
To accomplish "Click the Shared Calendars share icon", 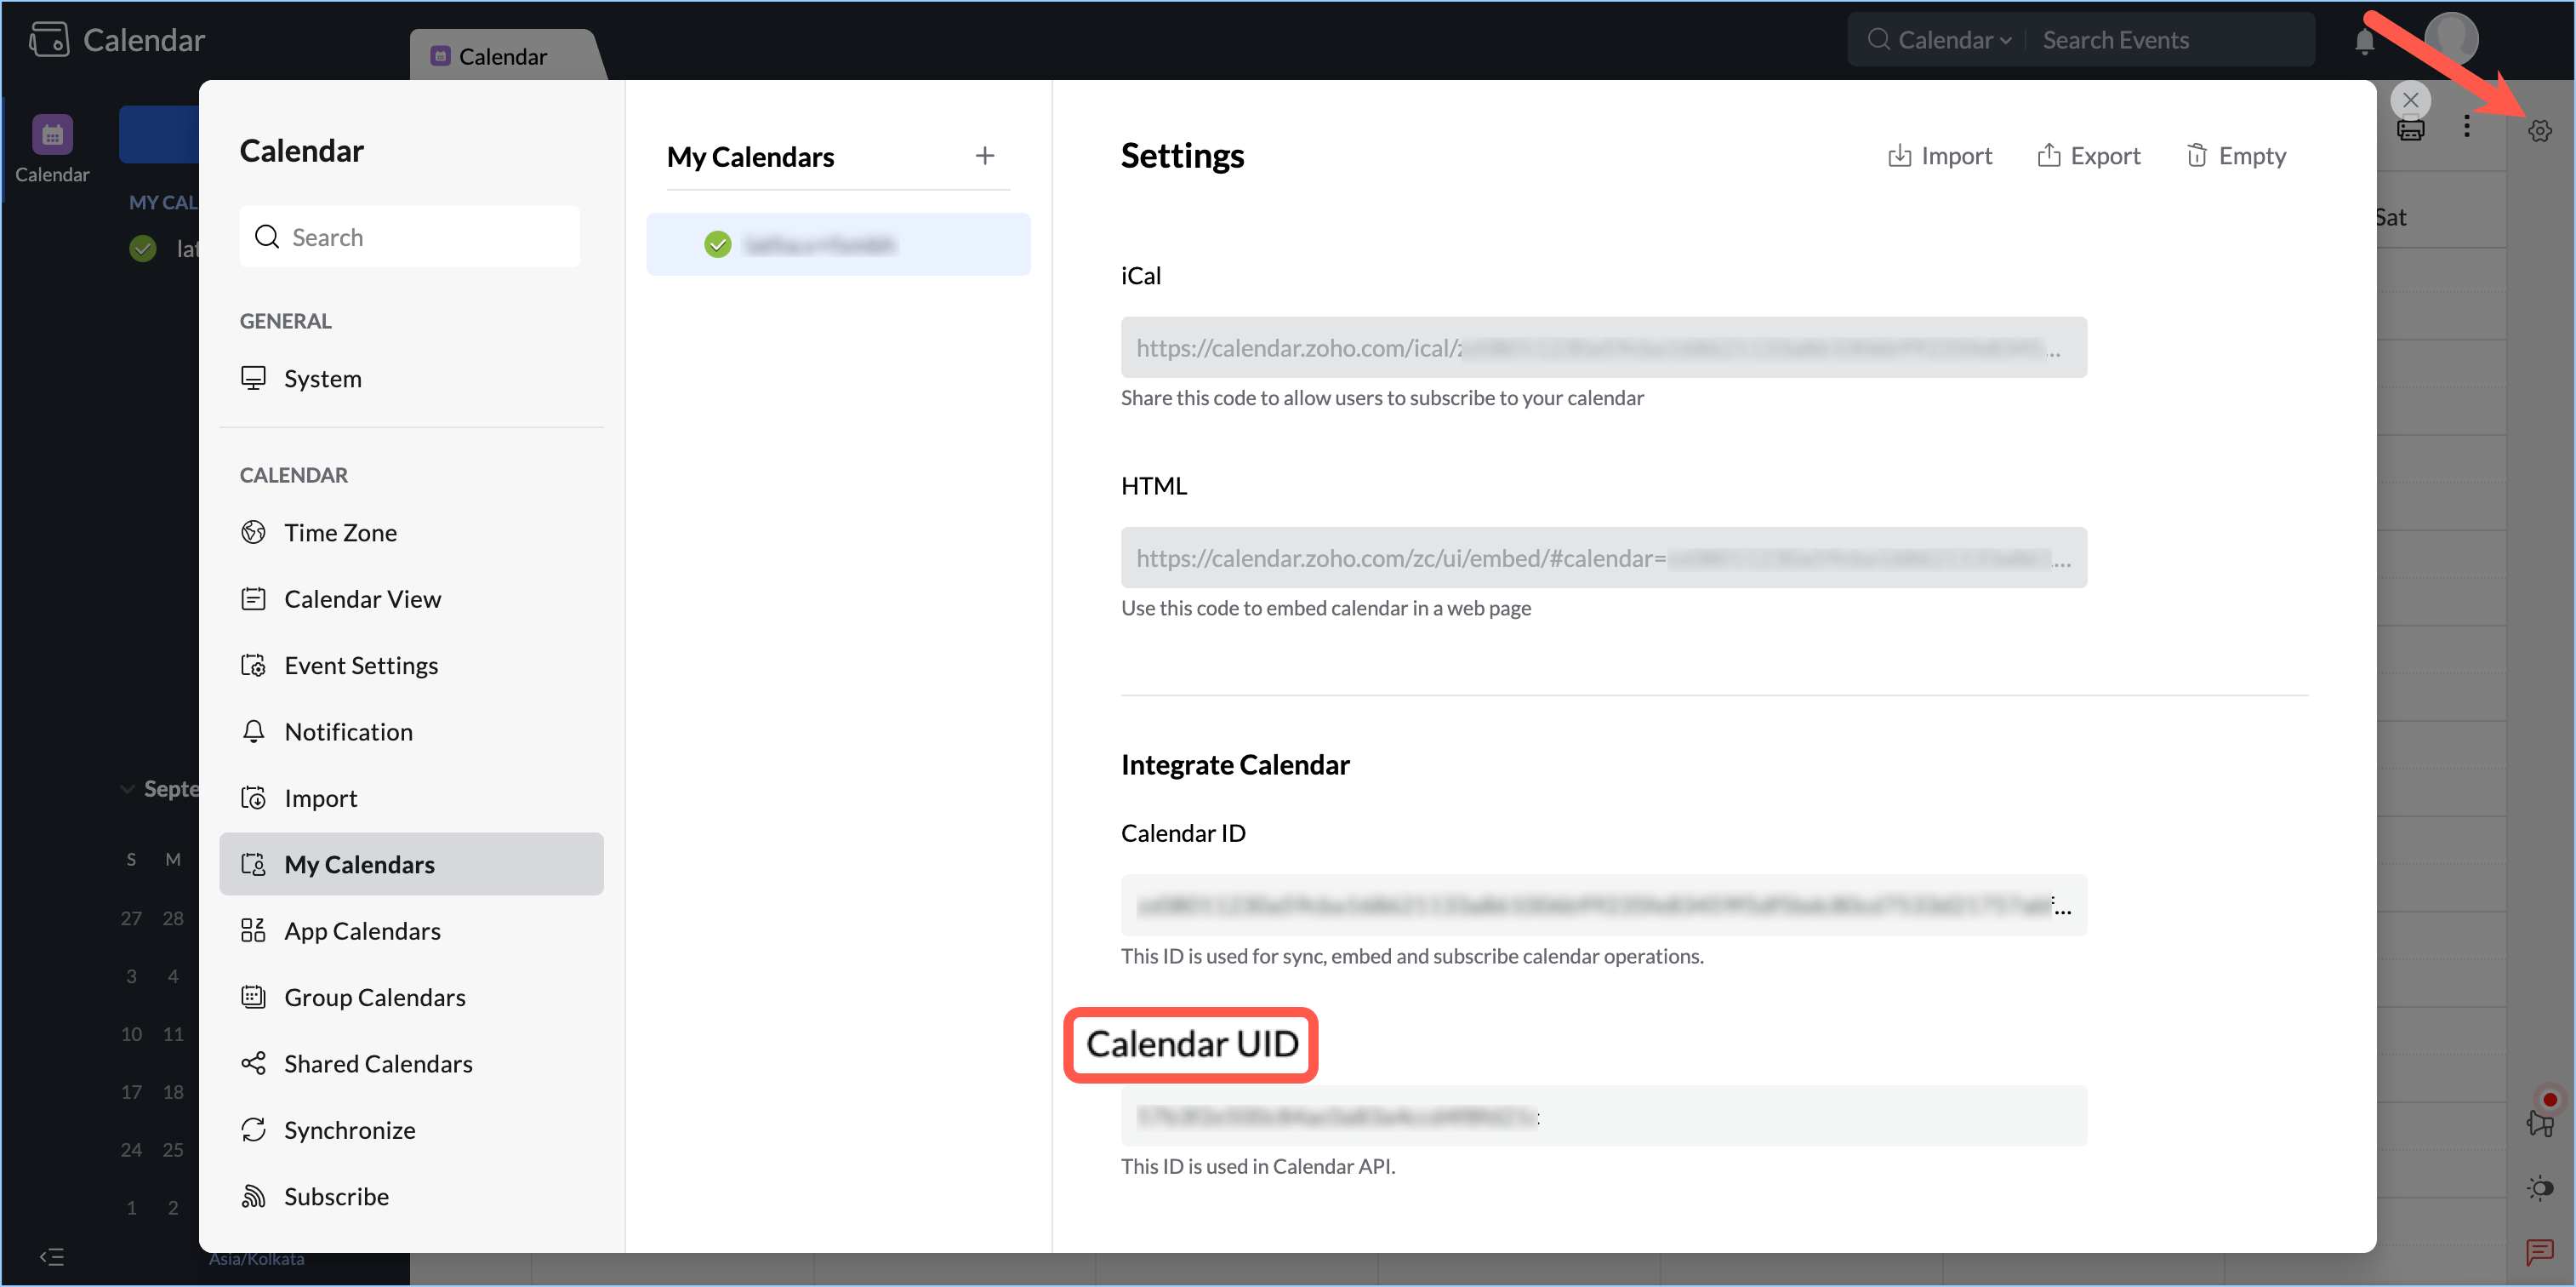I will (253, 1063).
